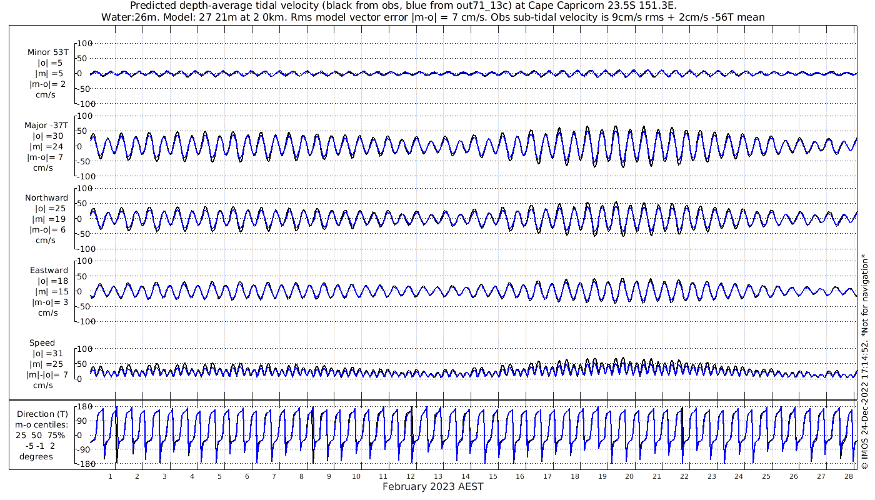Click day '16' on the date axis
875x500 pixels.
pos(520,476)
